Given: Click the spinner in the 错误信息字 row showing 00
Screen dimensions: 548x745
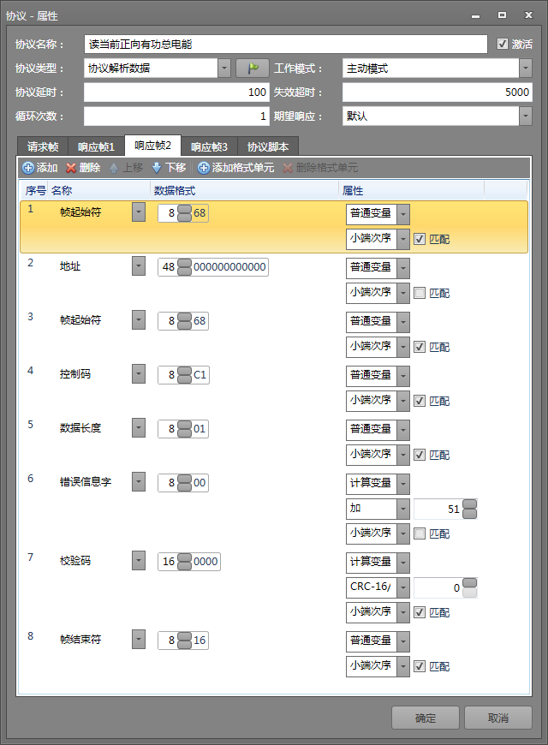Looking at the screenshot, I should point(184,483).
